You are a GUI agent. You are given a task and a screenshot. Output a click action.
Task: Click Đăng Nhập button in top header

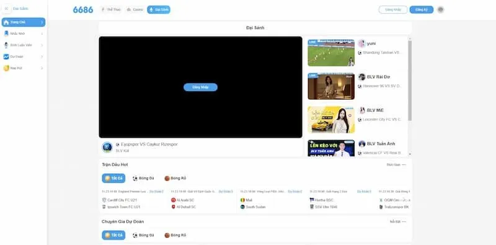coord(393,9)
